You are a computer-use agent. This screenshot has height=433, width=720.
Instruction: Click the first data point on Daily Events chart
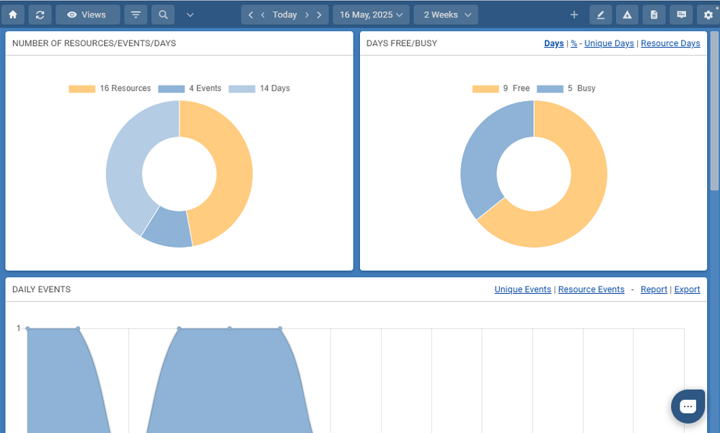coord(27,328)
